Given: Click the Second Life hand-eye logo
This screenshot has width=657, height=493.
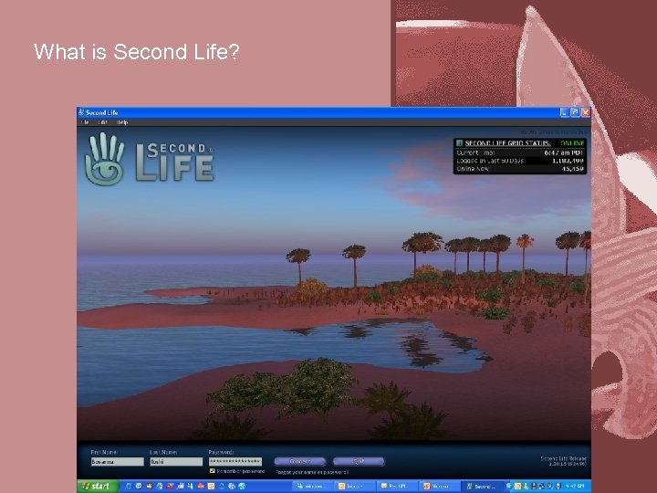Looking at the screenshot, I should [105, 159].
